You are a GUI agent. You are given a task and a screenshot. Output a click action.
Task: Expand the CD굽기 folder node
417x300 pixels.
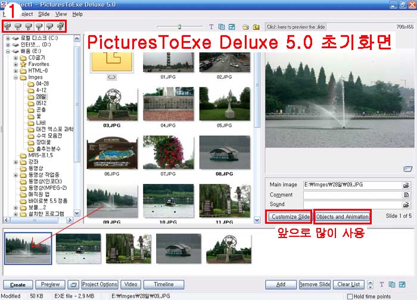tap(15, 58)
